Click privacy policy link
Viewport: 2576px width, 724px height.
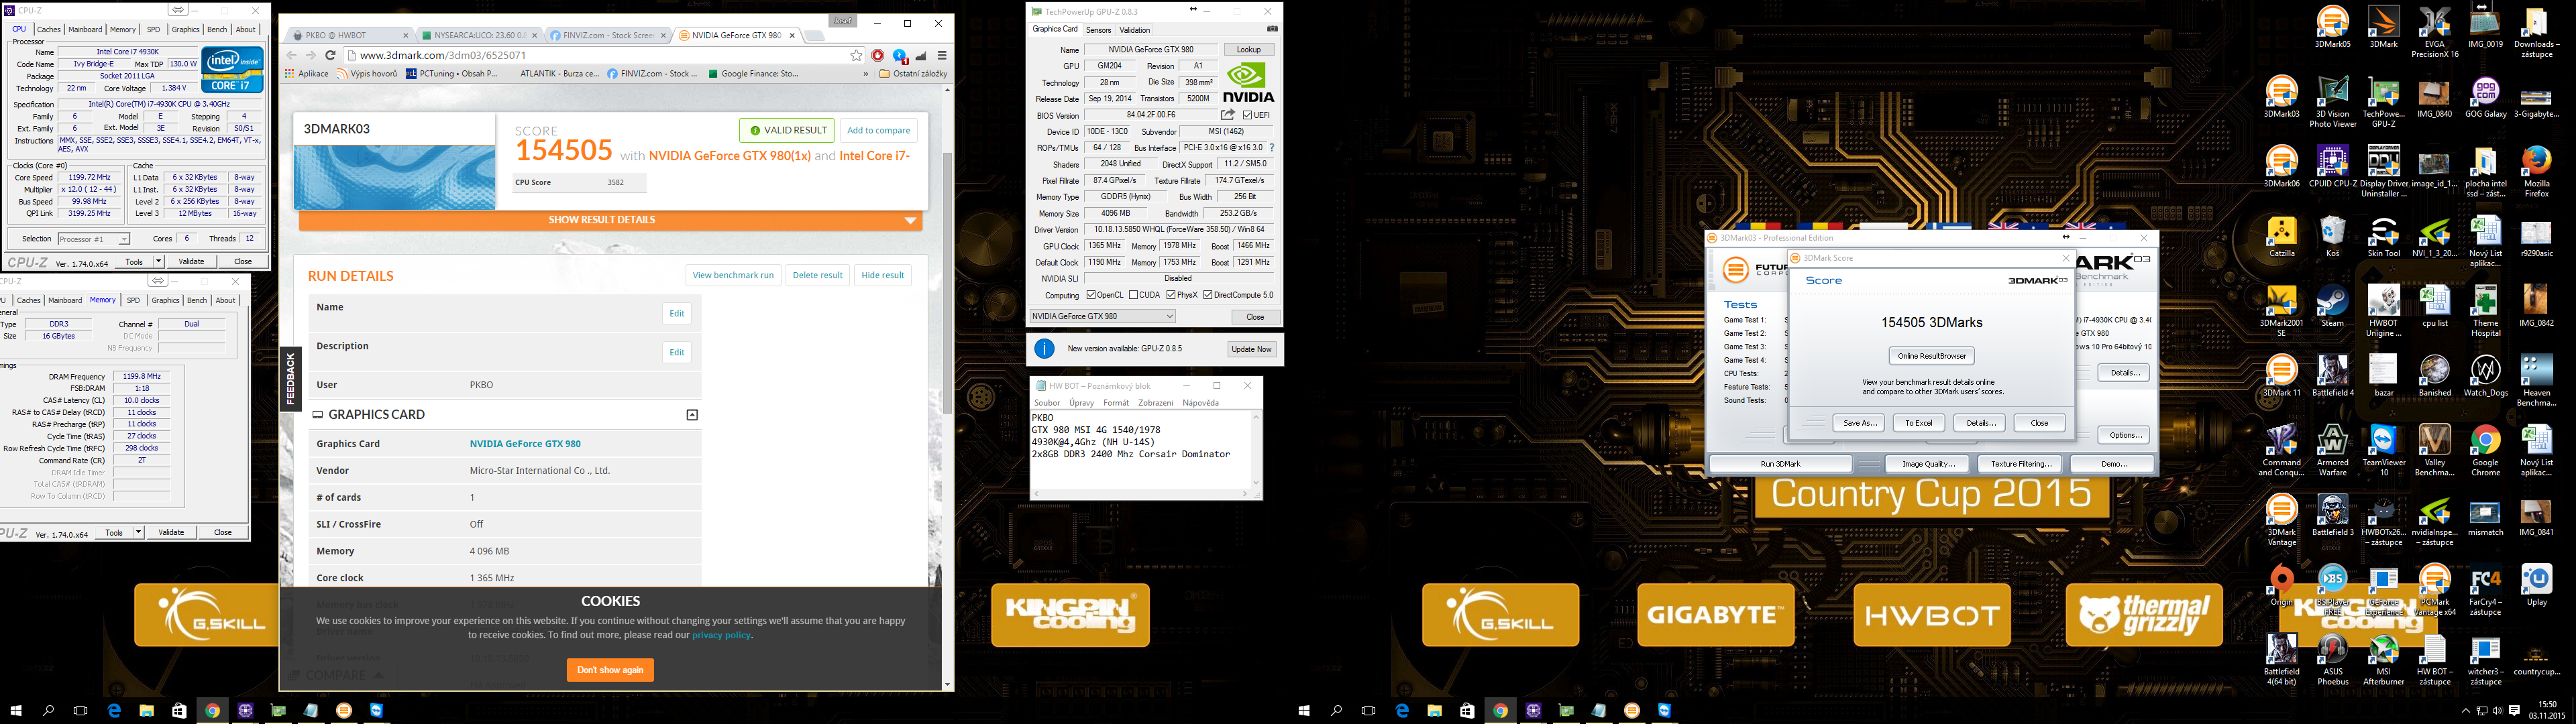coord(721,635)
